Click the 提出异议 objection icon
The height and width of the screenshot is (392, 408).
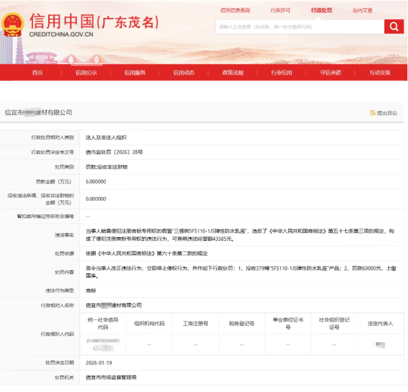pos(373,113)
